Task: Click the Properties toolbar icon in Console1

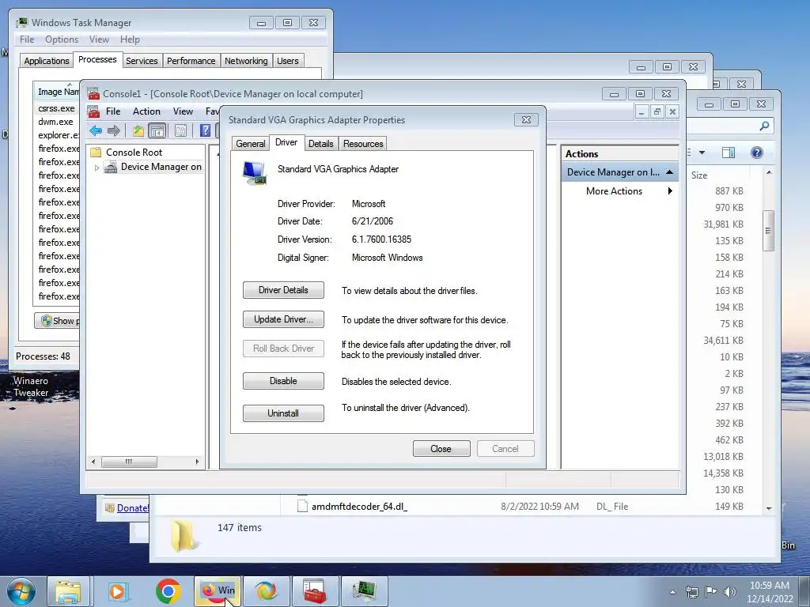Action: (x=181, y=130)
